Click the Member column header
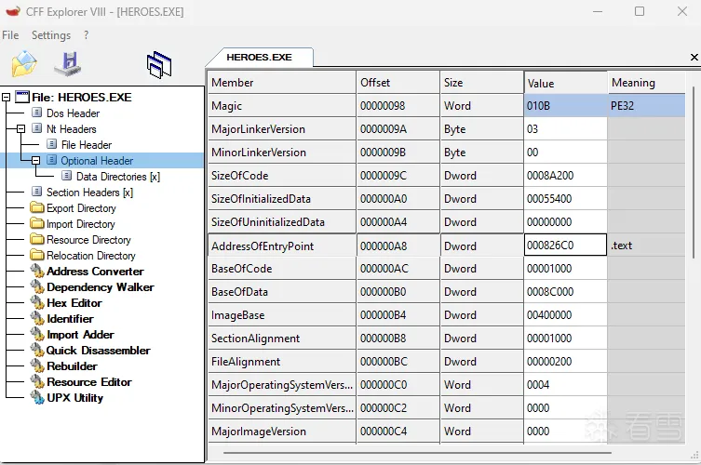701x465 pixels. (x=282, y=82)
